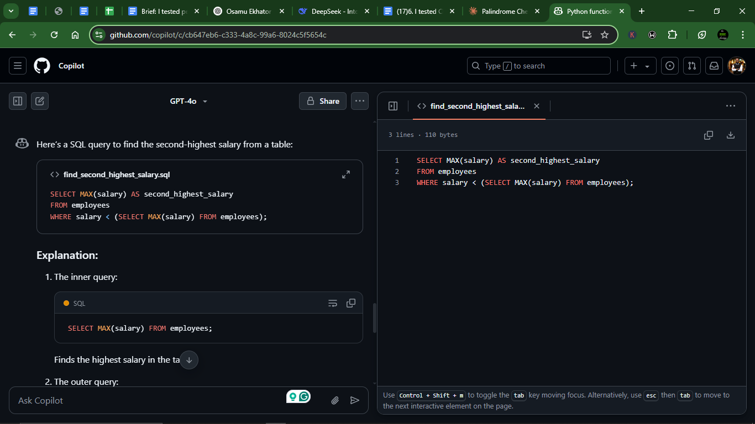Close the find_second_highest_salary file tab
The width and height of the screenshot is (755, 424).
[x=536, y=106]
